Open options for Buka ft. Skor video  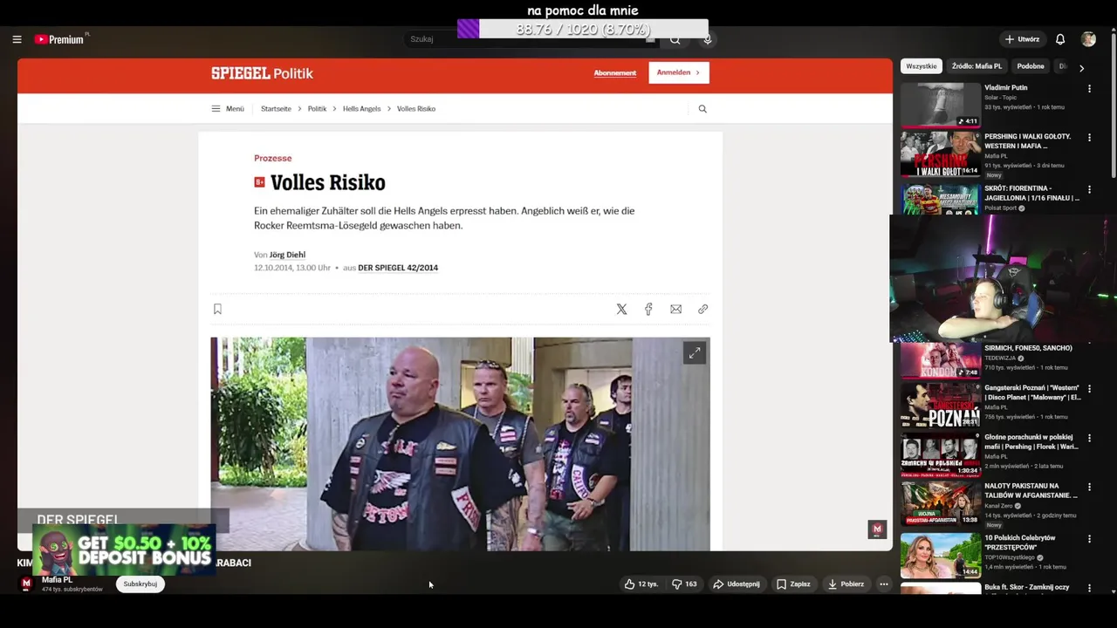[x=1089, y=588]
